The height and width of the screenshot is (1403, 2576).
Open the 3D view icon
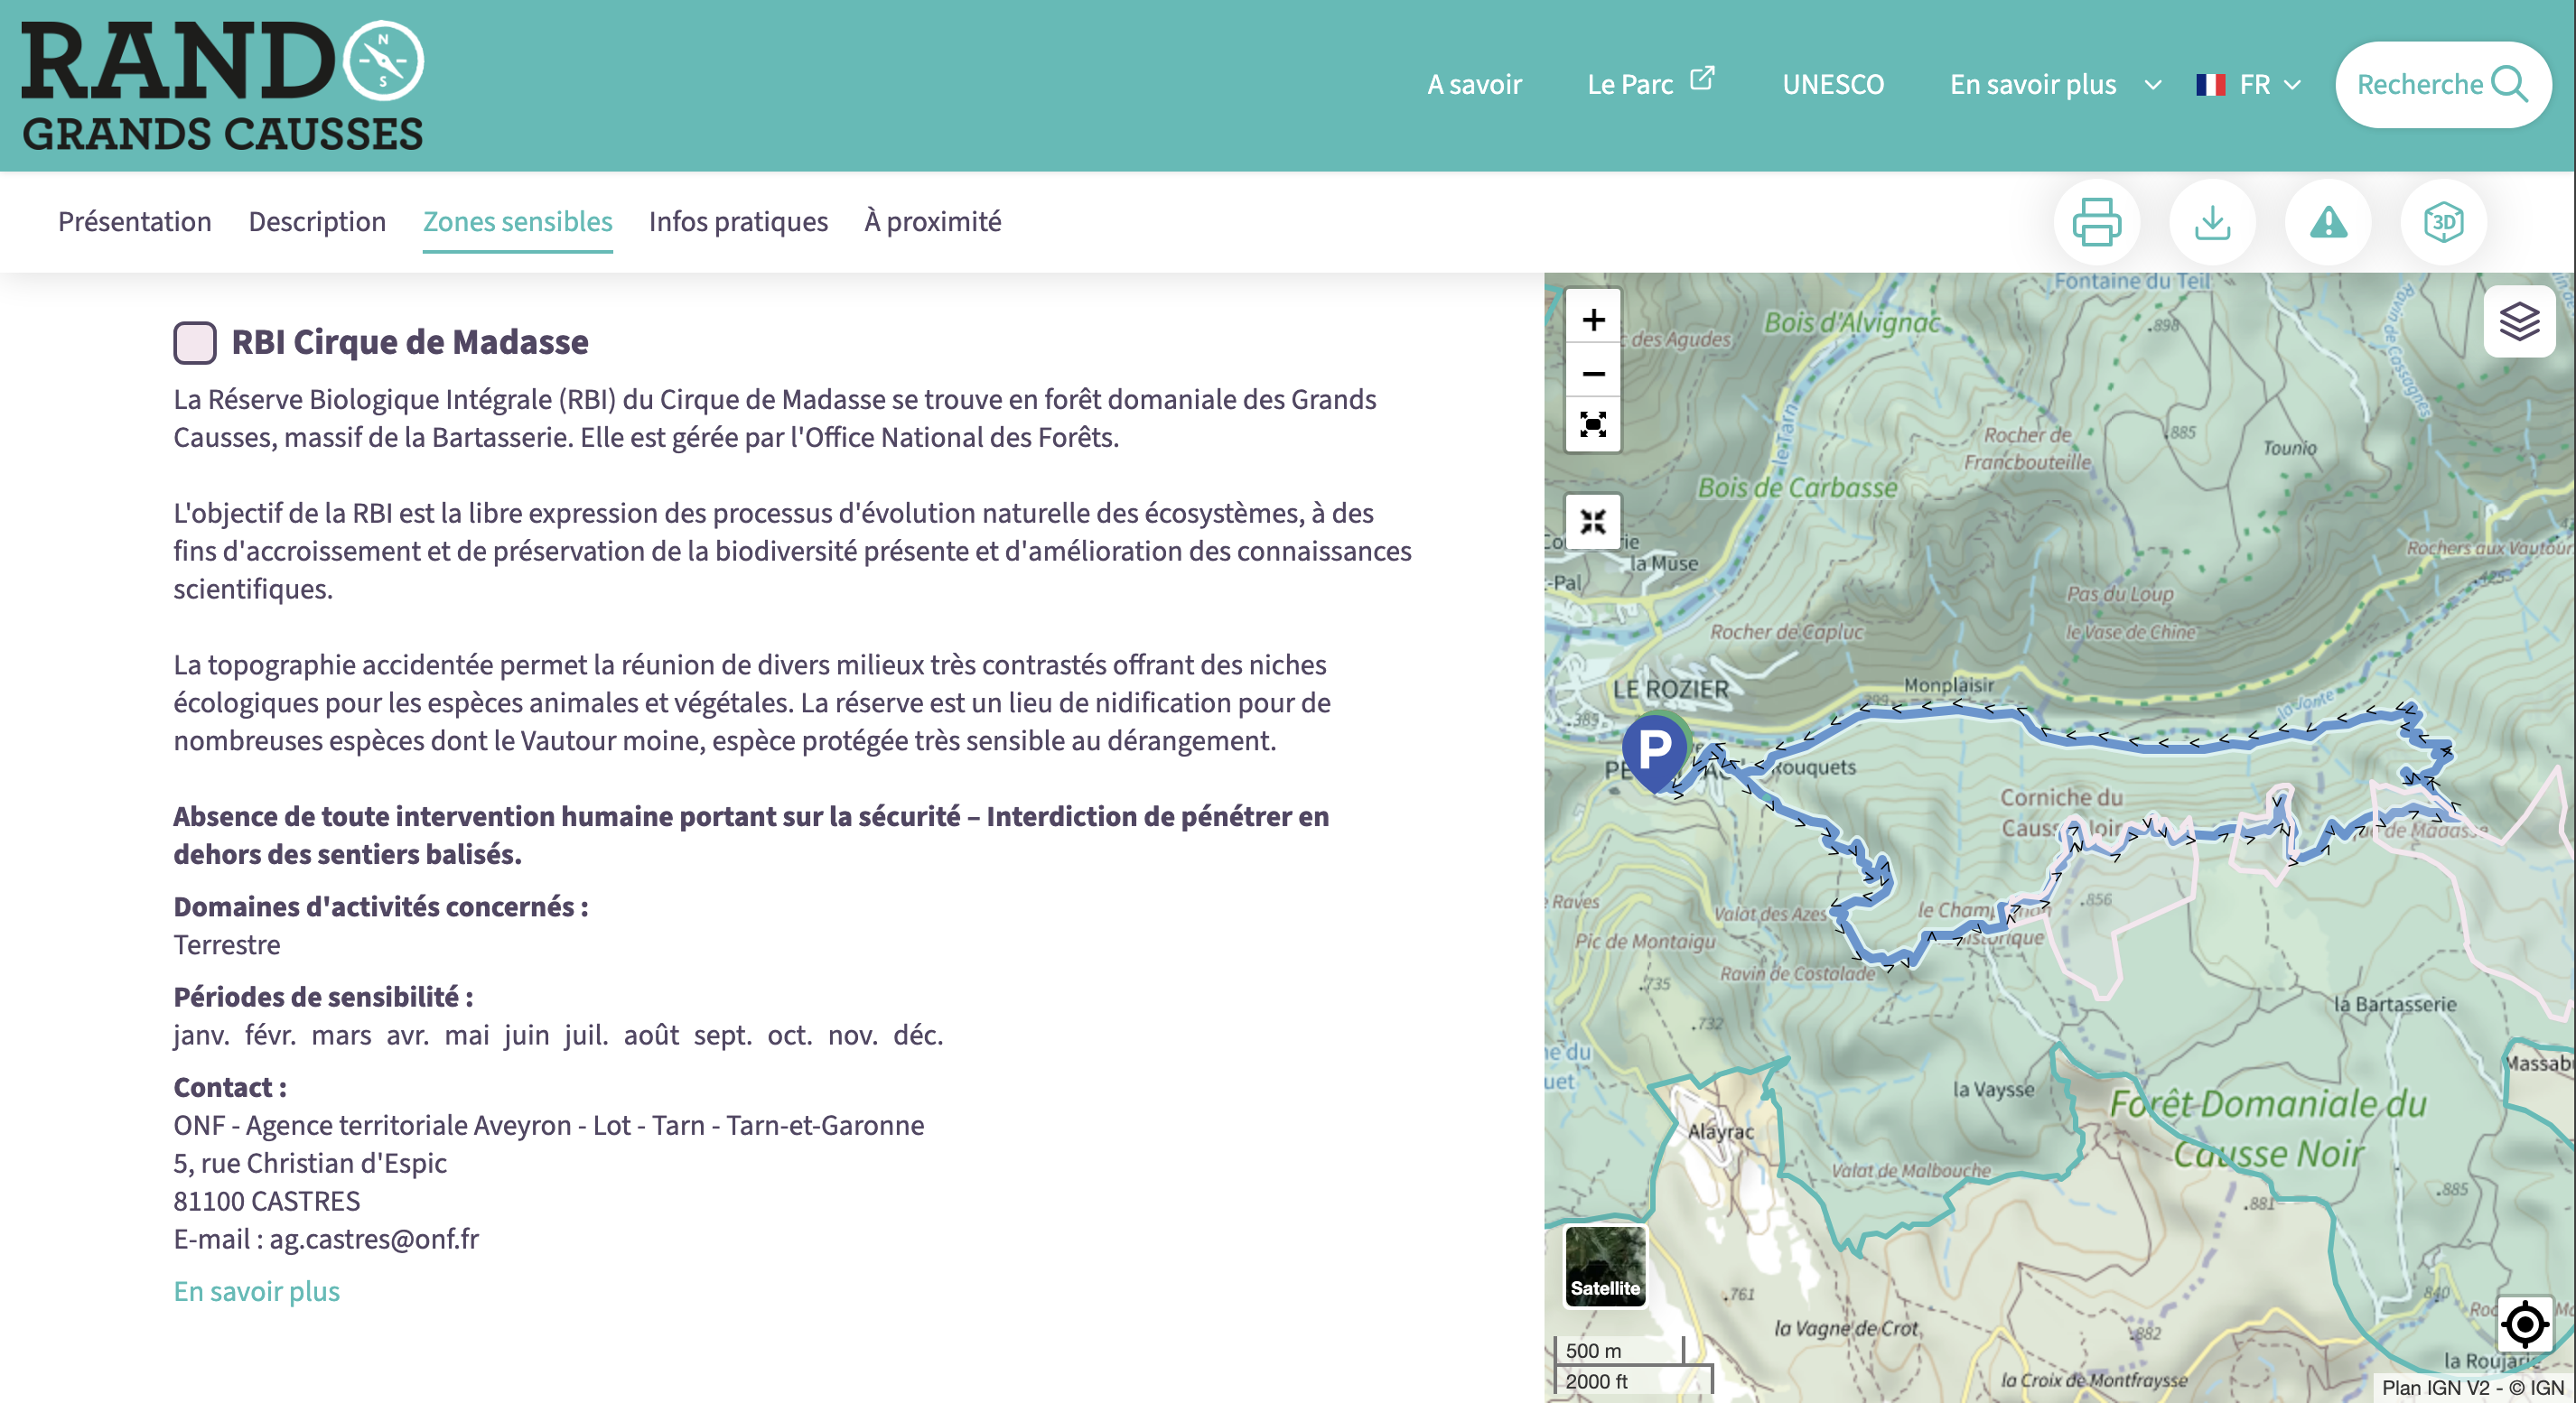pos(2443,222)
